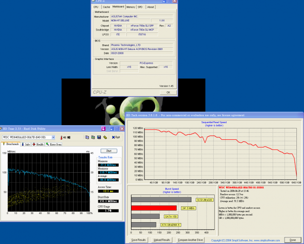Click the '241.5 MB/s' burst speed label
This screenshot has width=304, height=244.
point(189,208)
